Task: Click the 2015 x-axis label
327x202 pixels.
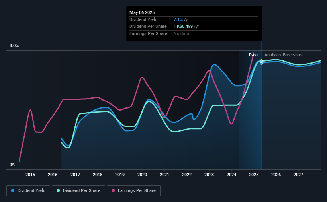Action: pyautogui.click(x=30, y=175)
